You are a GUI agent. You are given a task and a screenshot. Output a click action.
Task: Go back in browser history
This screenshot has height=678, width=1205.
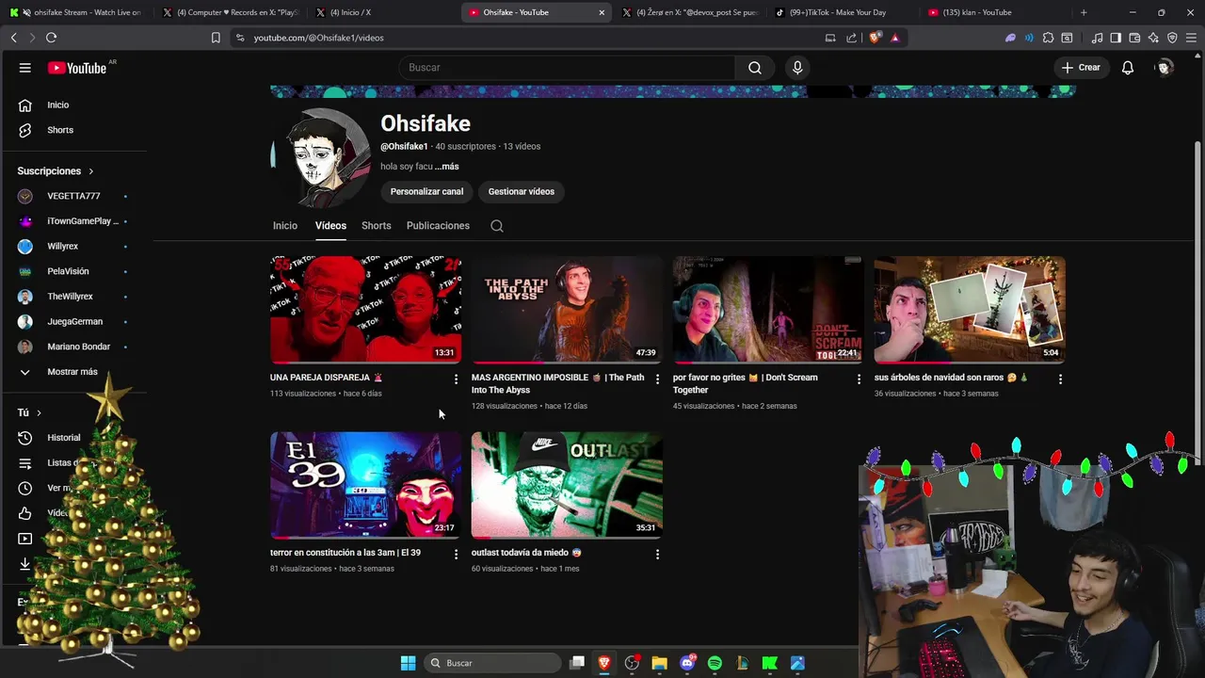click(13, 38)
